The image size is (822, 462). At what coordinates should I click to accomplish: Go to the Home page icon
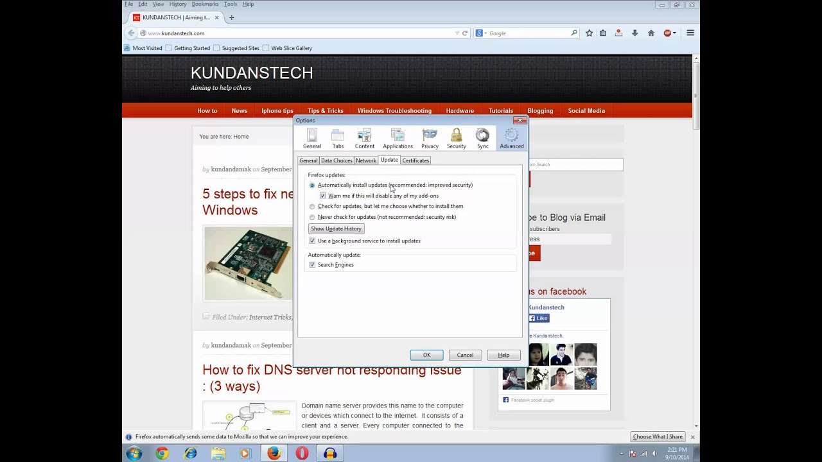[x=651, y=33]
